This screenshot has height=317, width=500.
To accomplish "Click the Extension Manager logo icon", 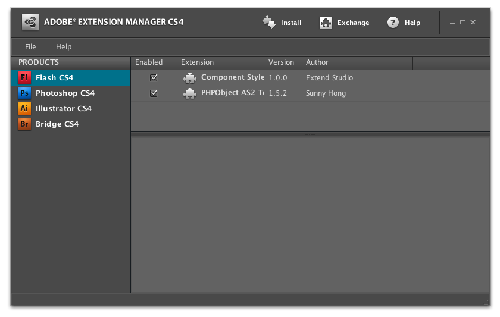I will [x=30, y=22].
